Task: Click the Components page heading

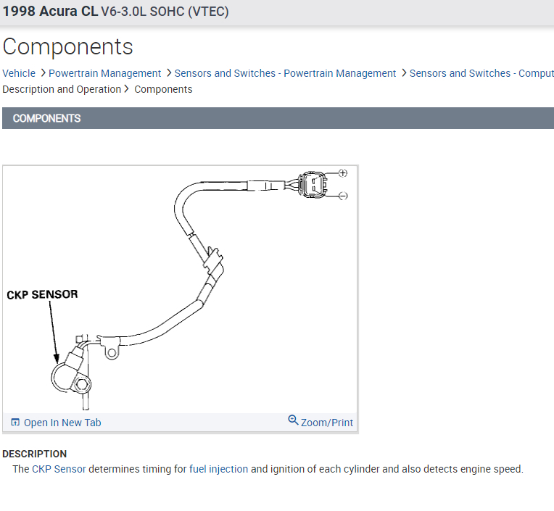Action: pyautogui.click(x=68, y=46)
